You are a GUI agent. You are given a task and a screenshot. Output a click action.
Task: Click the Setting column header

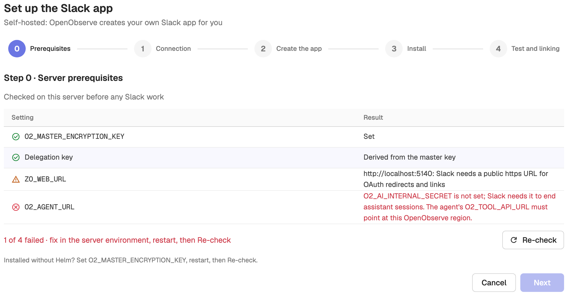coord(22,118)
